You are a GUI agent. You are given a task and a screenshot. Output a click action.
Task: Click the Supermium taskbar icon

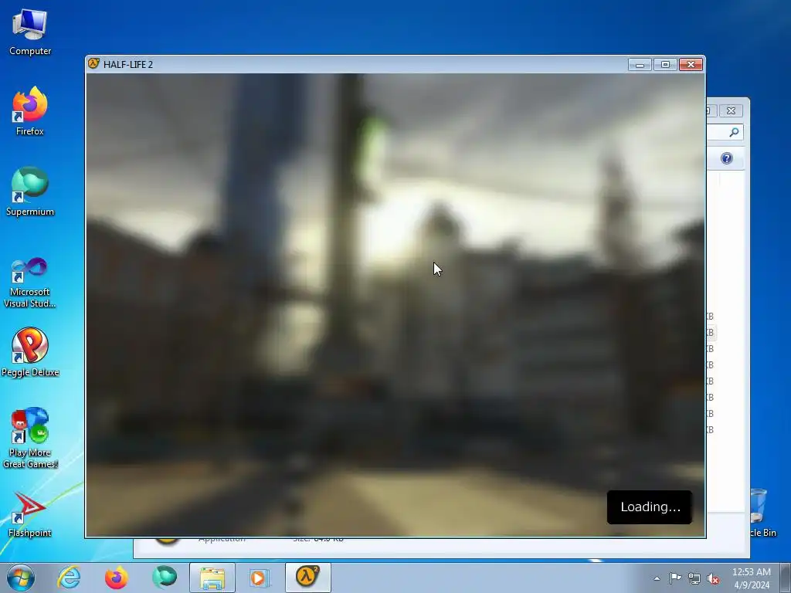coord(165,578)
